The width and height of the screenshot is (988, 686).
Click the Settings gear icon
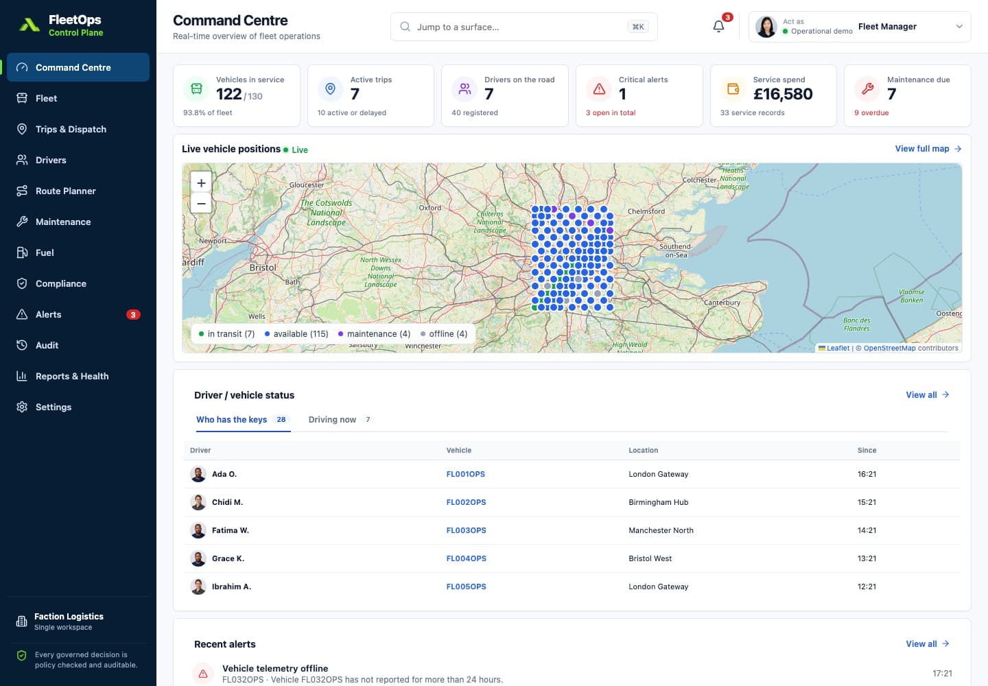click(x=22, y=407)
